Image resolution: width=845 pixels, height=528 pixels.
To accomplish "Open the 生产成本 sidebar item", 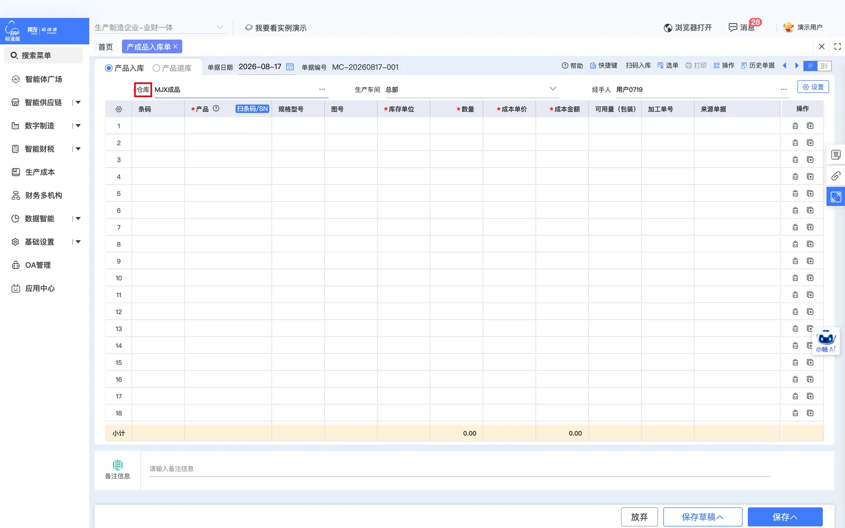I will [40, 172].
